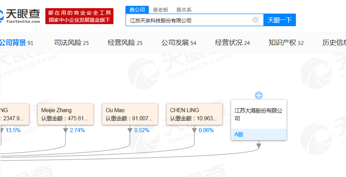Select the Meijie Zhang shareholder card
The width and height of the screenshot is (346, 177).
point(65,114)
